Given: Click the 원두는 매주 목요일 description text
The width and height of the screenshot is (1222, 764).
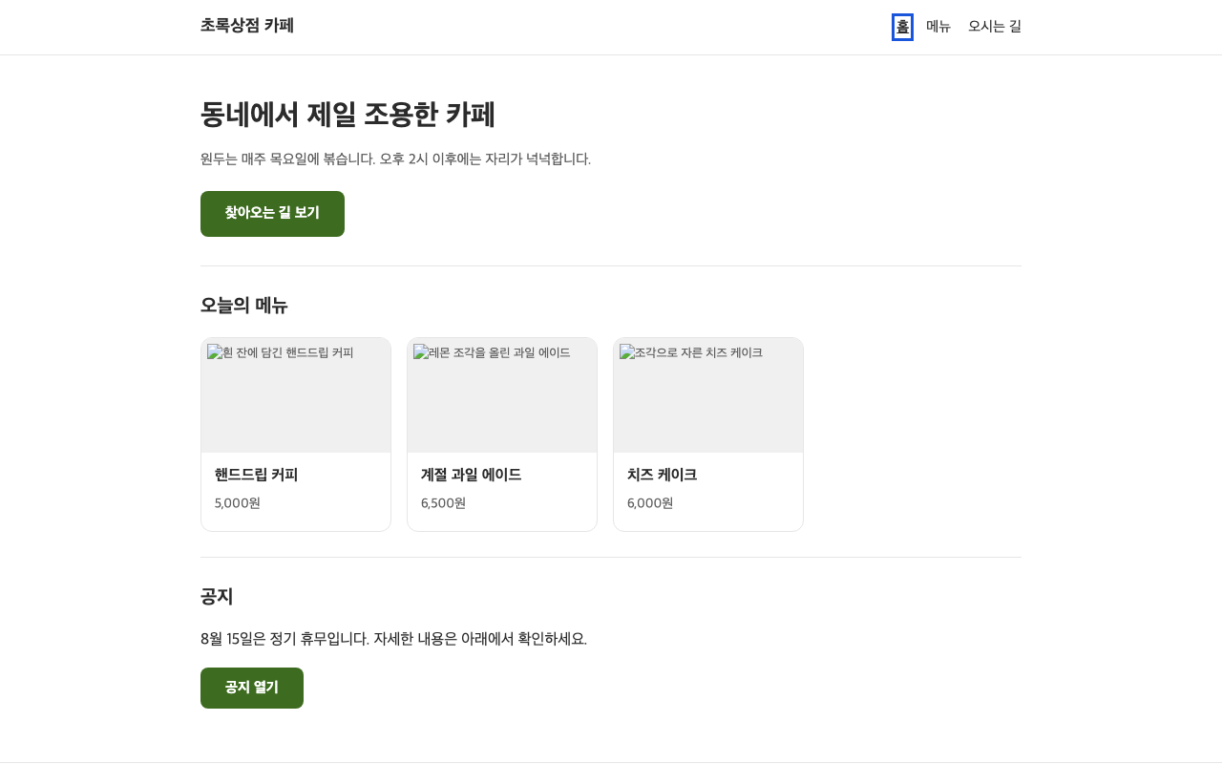Looking at the screenshot, I should coord(395,159).
